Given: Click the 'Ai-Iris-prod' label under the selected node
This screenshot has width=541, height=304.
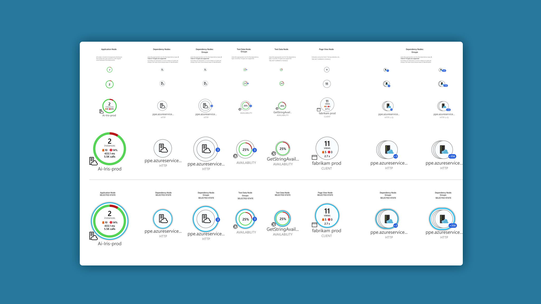Looking at the screenshot, I should tap(110, 244).
